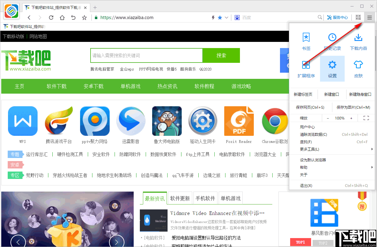Open 下载内容 (Downloads) from the menu panel
Screen dimensions: 377x247
tap(358, 41)
